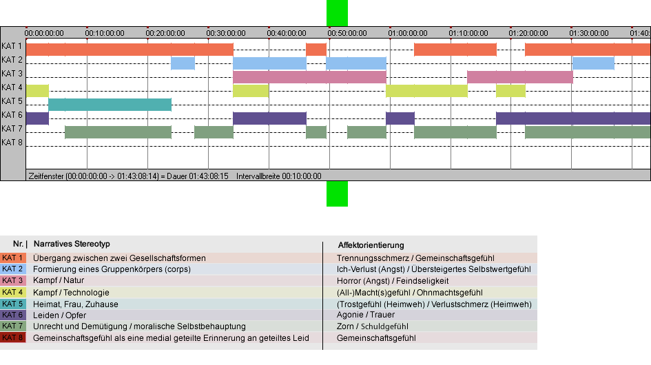
Task: Select the KAT 1 timeline row label
Action: pyautogui.click(x=12, y=46)
